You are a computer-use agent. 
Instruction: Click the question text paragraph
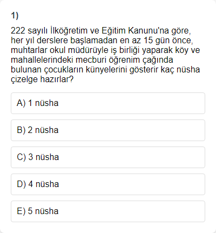pyautogui.click(x=105, y=55)
